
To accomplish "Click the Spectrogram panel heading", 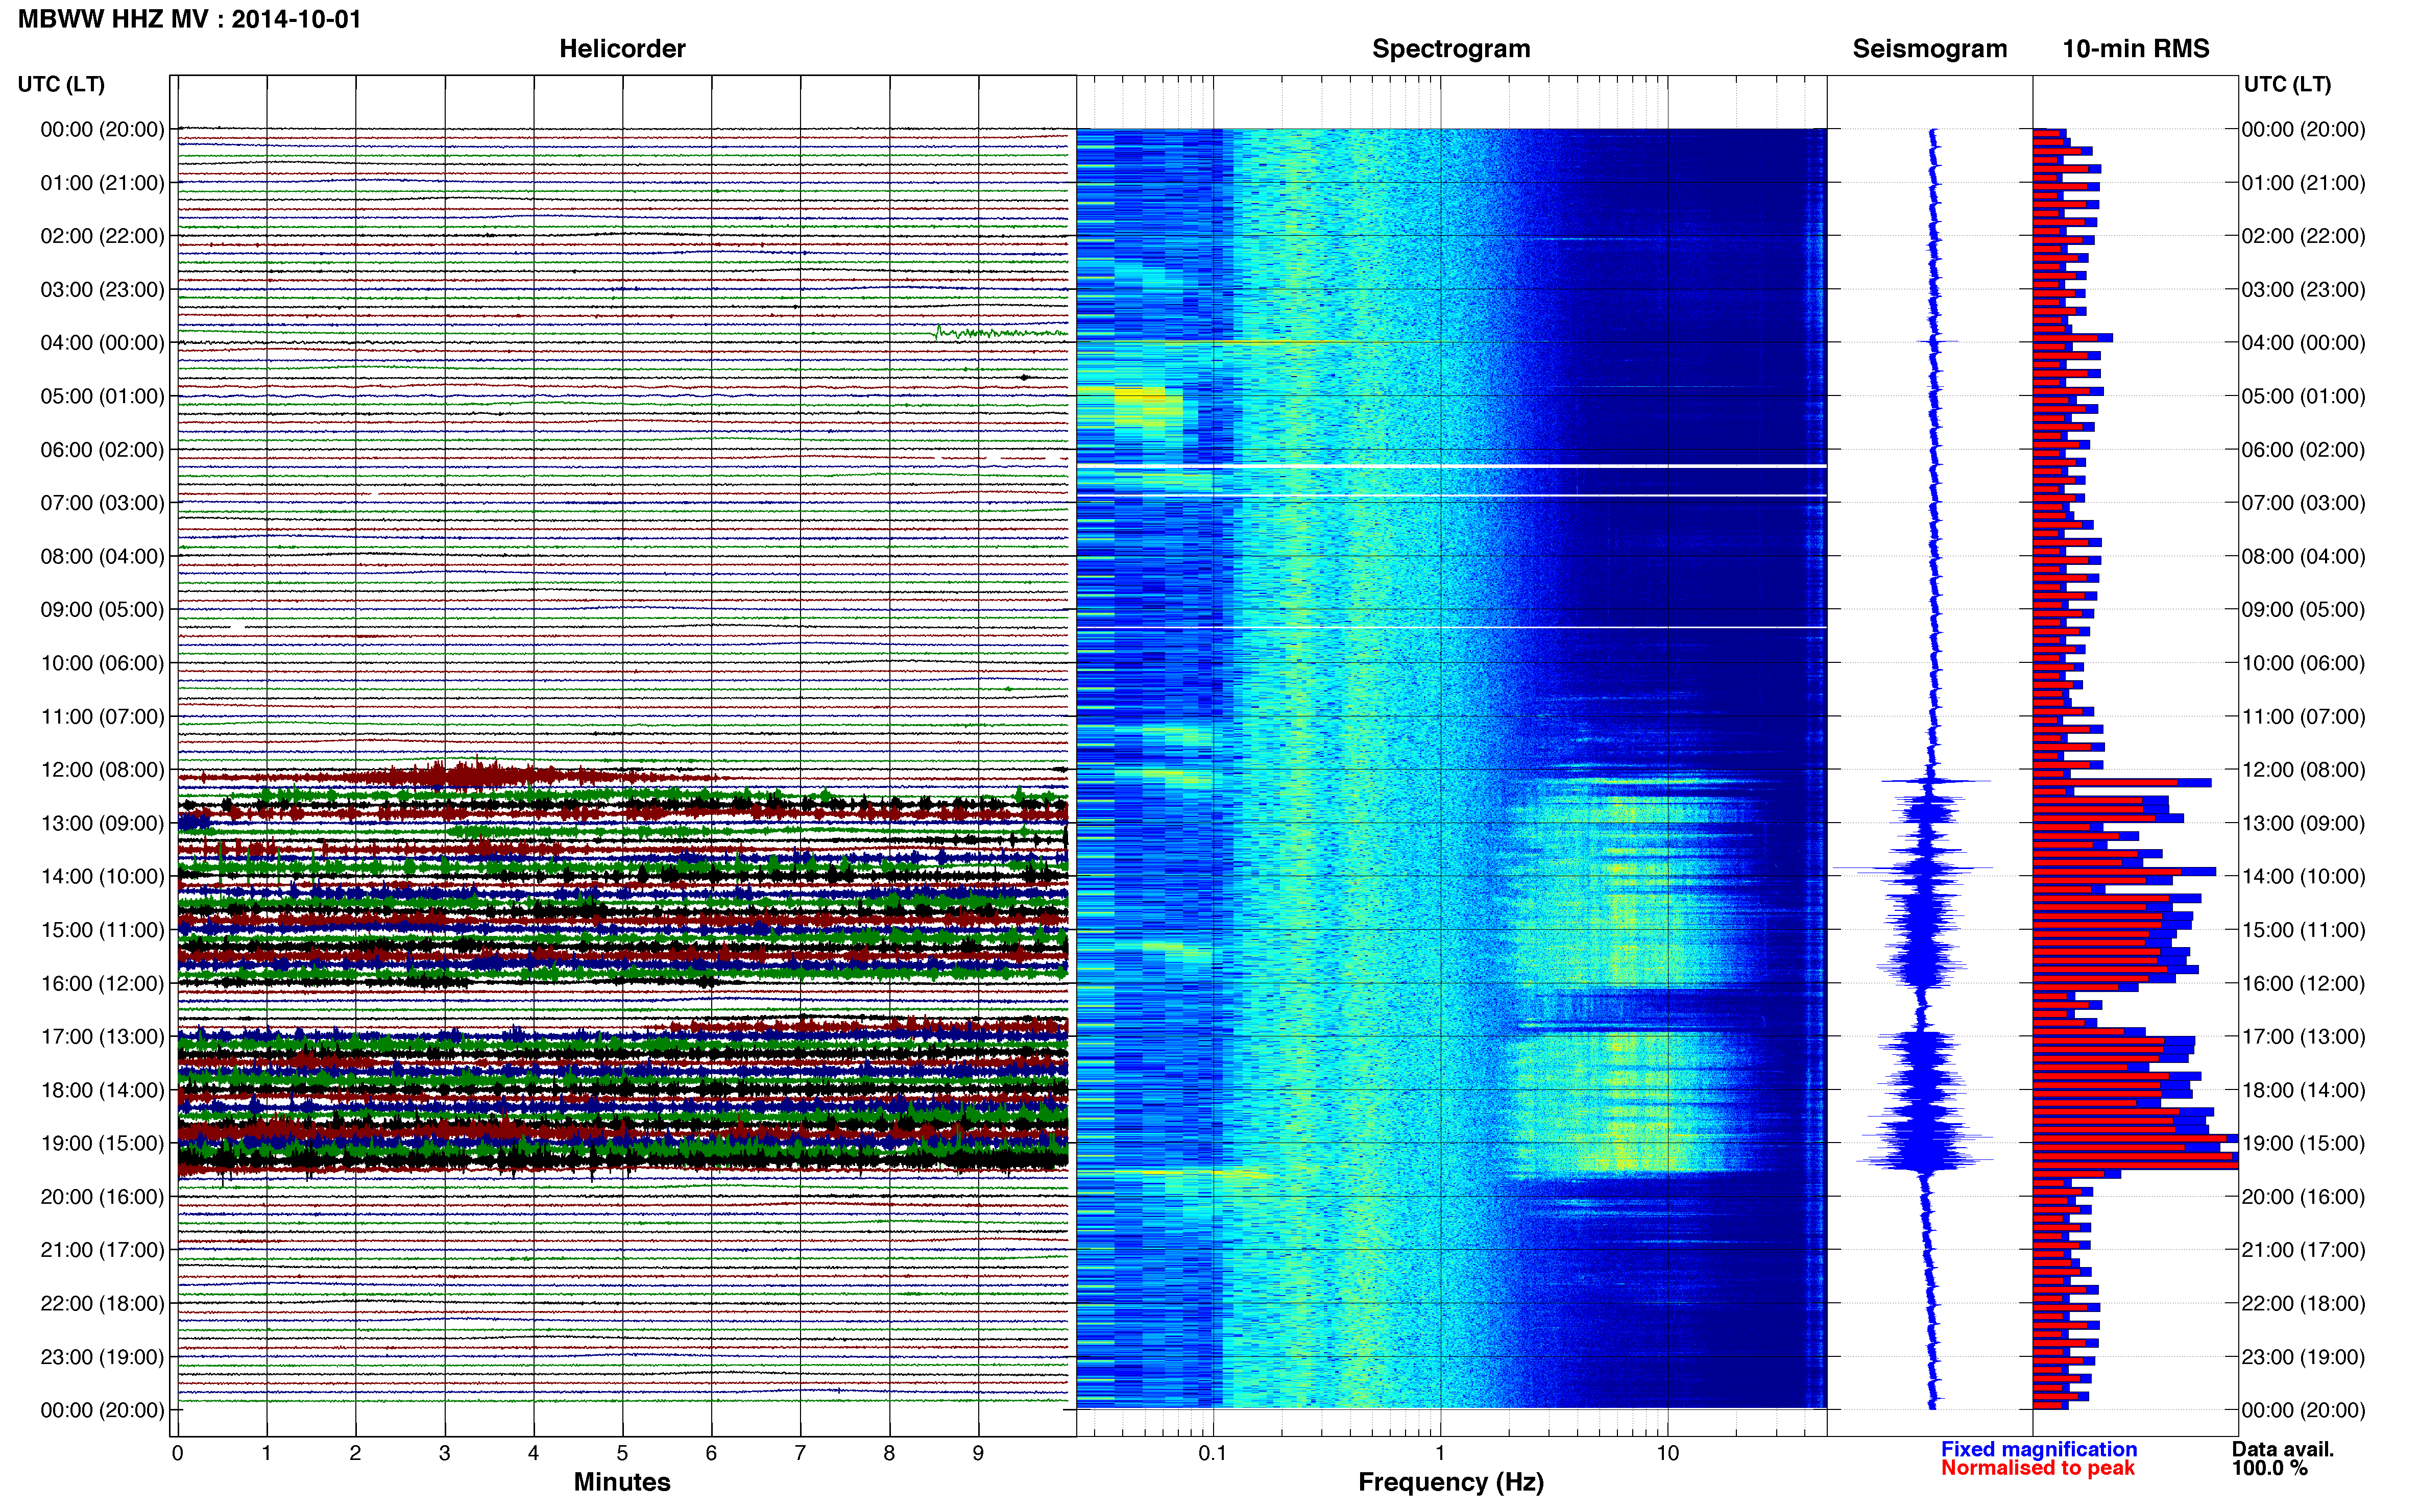I will coord(1450,48).
